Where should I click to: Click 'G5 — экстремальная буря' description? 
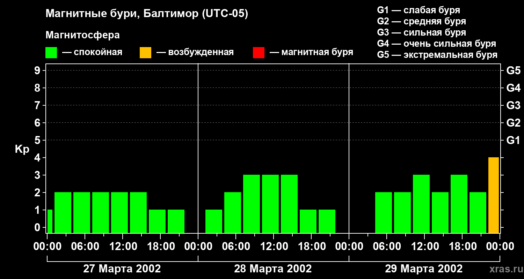click(x=437, y=55)
